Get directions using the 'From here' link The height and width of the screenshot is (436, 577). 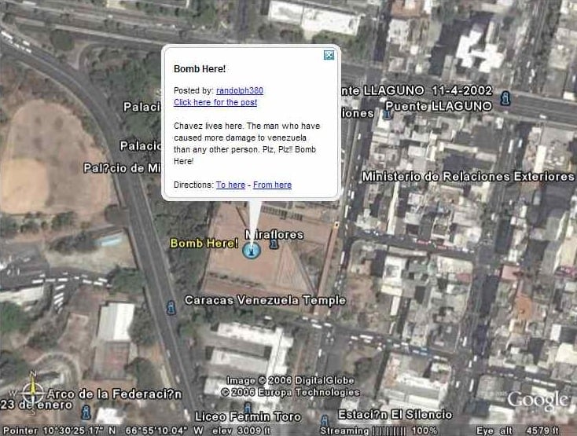tap(272, 185)
